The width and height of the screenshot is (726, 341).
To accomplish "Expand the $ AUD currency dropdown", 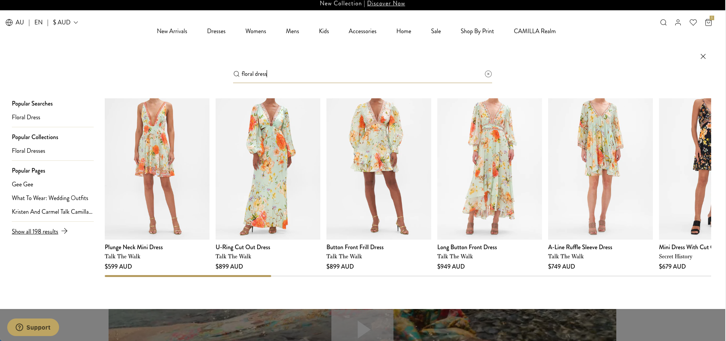I will pos(66,22).
